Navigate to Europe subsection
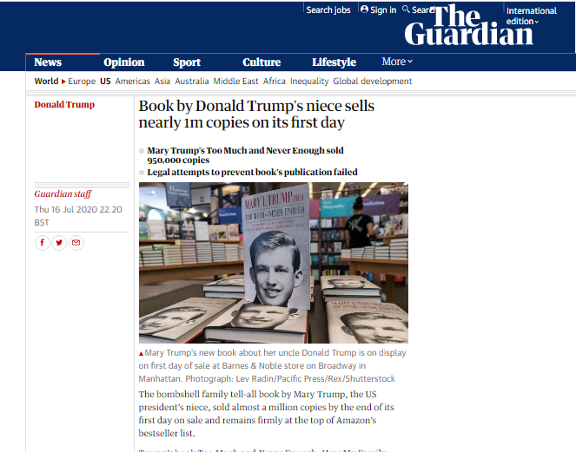 click(x=82, y=81)
